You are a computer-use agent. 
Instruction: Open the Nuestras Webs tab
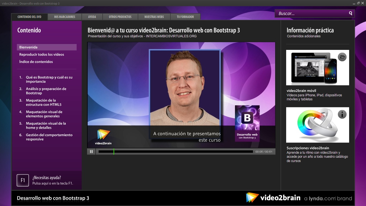coord(154,17)
